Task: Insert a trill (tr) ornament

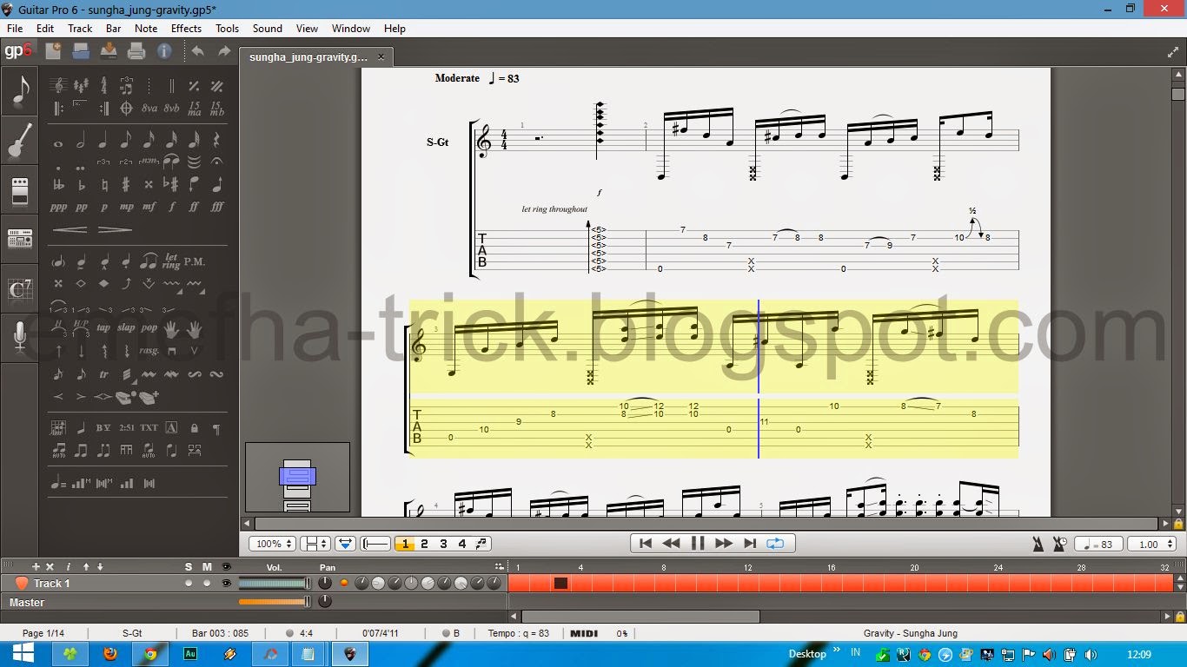Action: 103,374
